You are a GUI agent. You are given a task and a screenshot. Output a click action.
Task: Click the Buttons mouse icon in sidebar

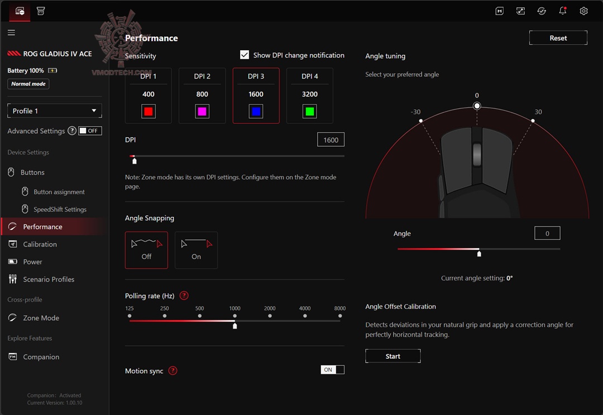(x=11, y=172)
